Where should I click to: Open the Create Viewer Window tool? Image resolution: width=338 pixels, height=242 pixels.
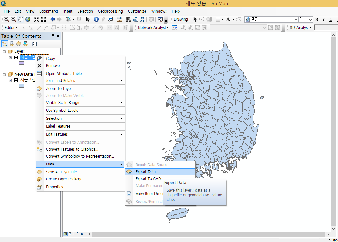160,19
